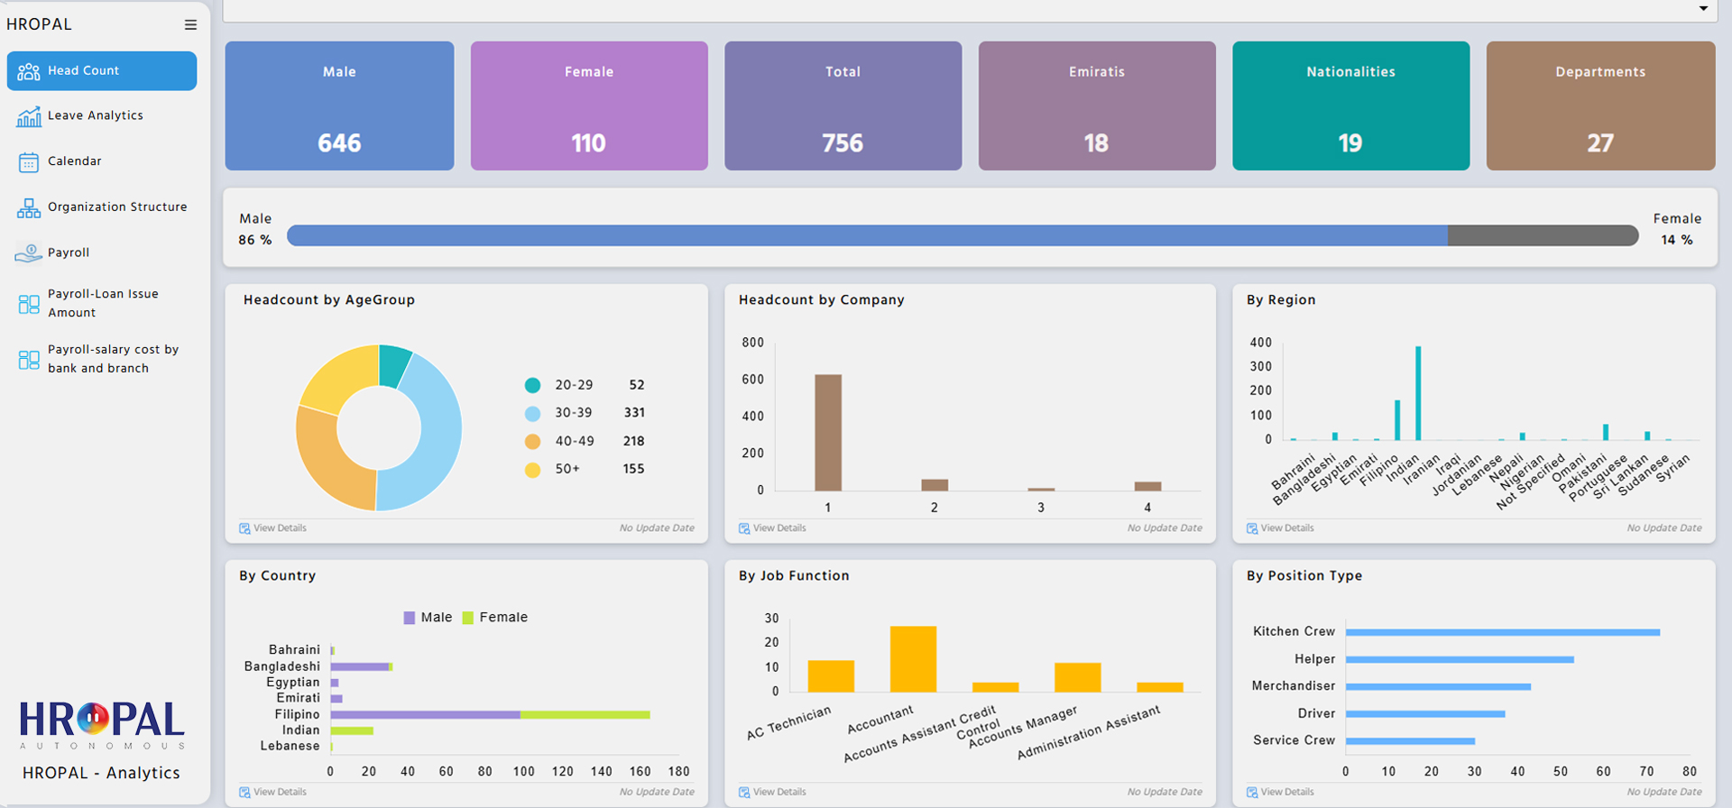1732x808 pixels.
Task: Click company 1 bar in Headcount by Company
Action: click(x=828, y=433)
